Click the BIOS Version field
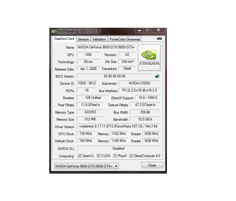 coord(115,76)
